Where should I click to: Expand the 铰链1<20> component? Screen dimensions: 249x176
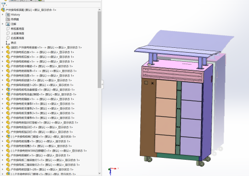coord(2,85)
